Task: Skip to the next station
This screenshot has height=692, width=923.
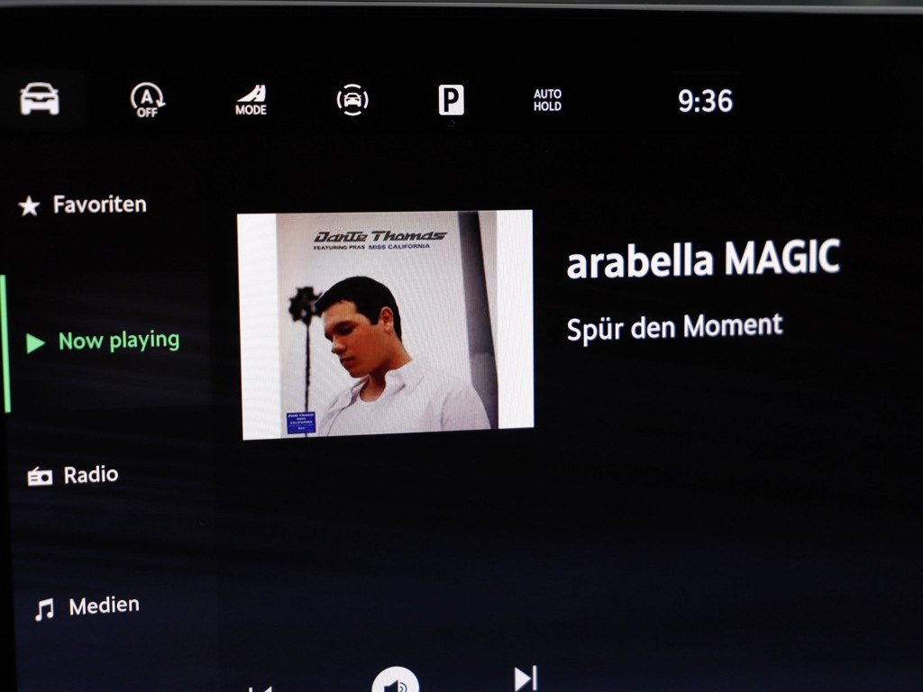Action: [x=525, y=678]
